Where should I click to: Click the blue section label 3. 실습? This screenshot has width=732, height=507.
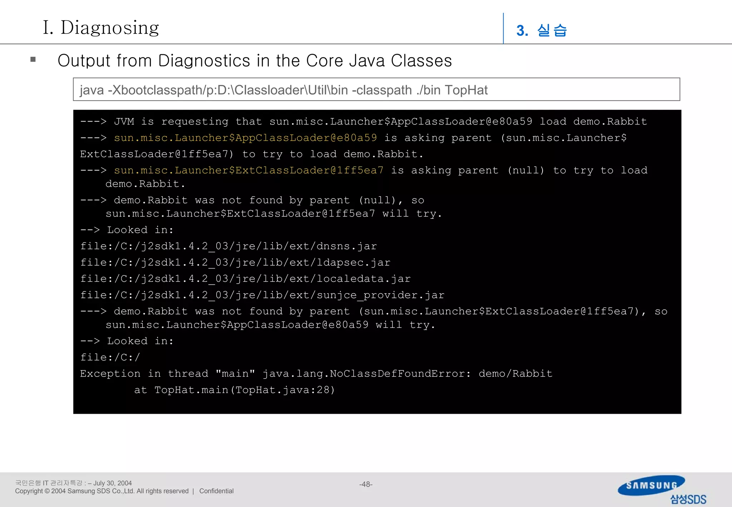pos(541,30)
